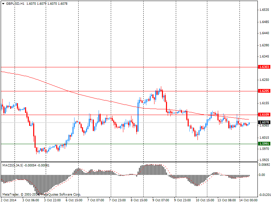Click the 14 Oct 00:00 time label
This screenshot has width=271, height=203.
click(248, 200)
